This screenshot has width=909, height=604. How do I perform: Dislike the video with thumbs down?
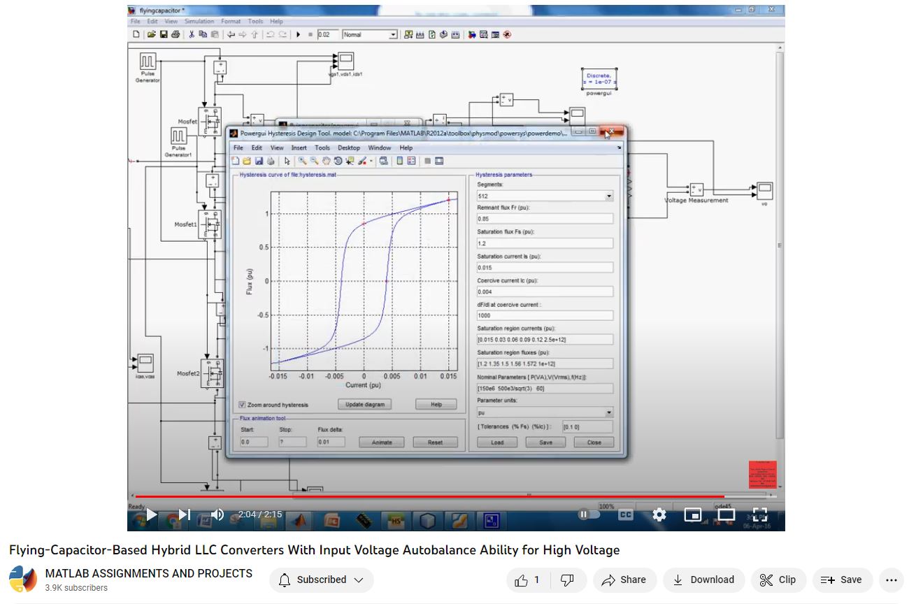[x=568, y=580]
